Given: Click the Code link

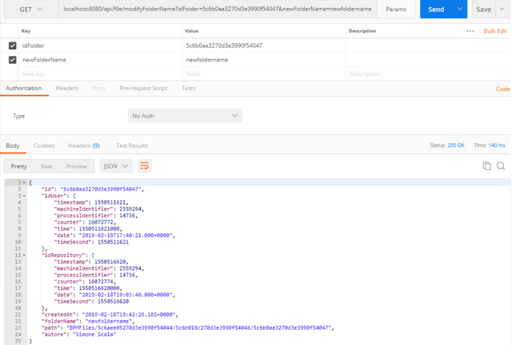Looking at the screenshot, I should pyautogui.click(x=502, y=89).
